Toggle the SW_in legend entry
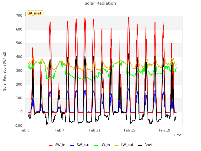Screen dimensions: 201x151 57,145
